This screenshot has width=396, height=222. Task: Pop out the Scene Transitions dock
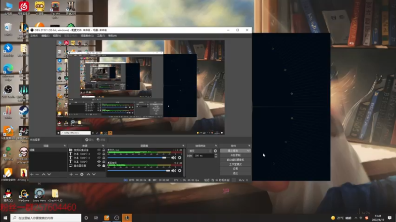click(x=216, y=146)
